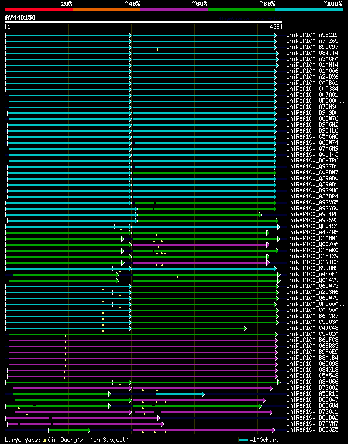Select the UniRef100_Q9S7D1 label
The image size is (348, 444).
[312, 166]
